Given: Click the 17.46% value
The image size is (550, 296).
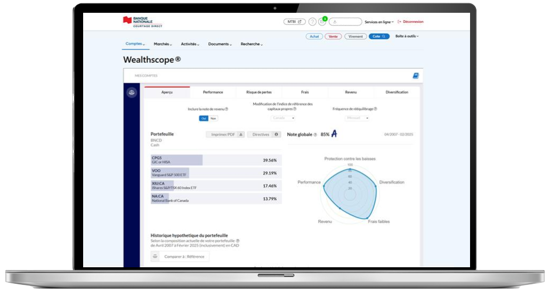Looking at the screenshot, I should click(x=270, y=186).
